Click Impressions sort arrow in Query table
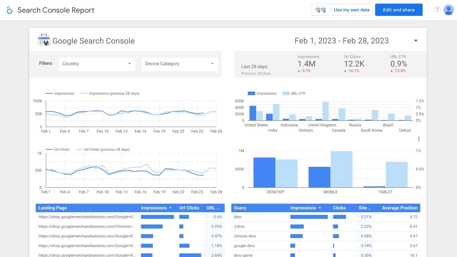Image resolution: width=457 pixels, height=257 pixels. coord(320,208)
